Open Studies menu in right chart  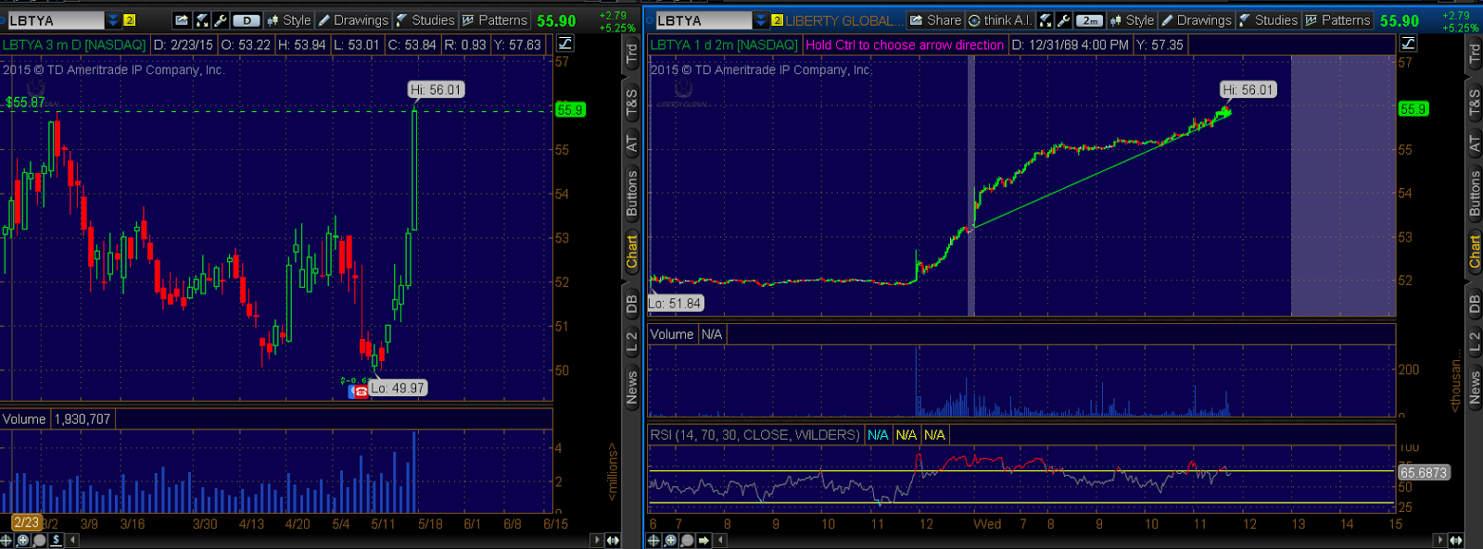click(x=1268, y=20)
